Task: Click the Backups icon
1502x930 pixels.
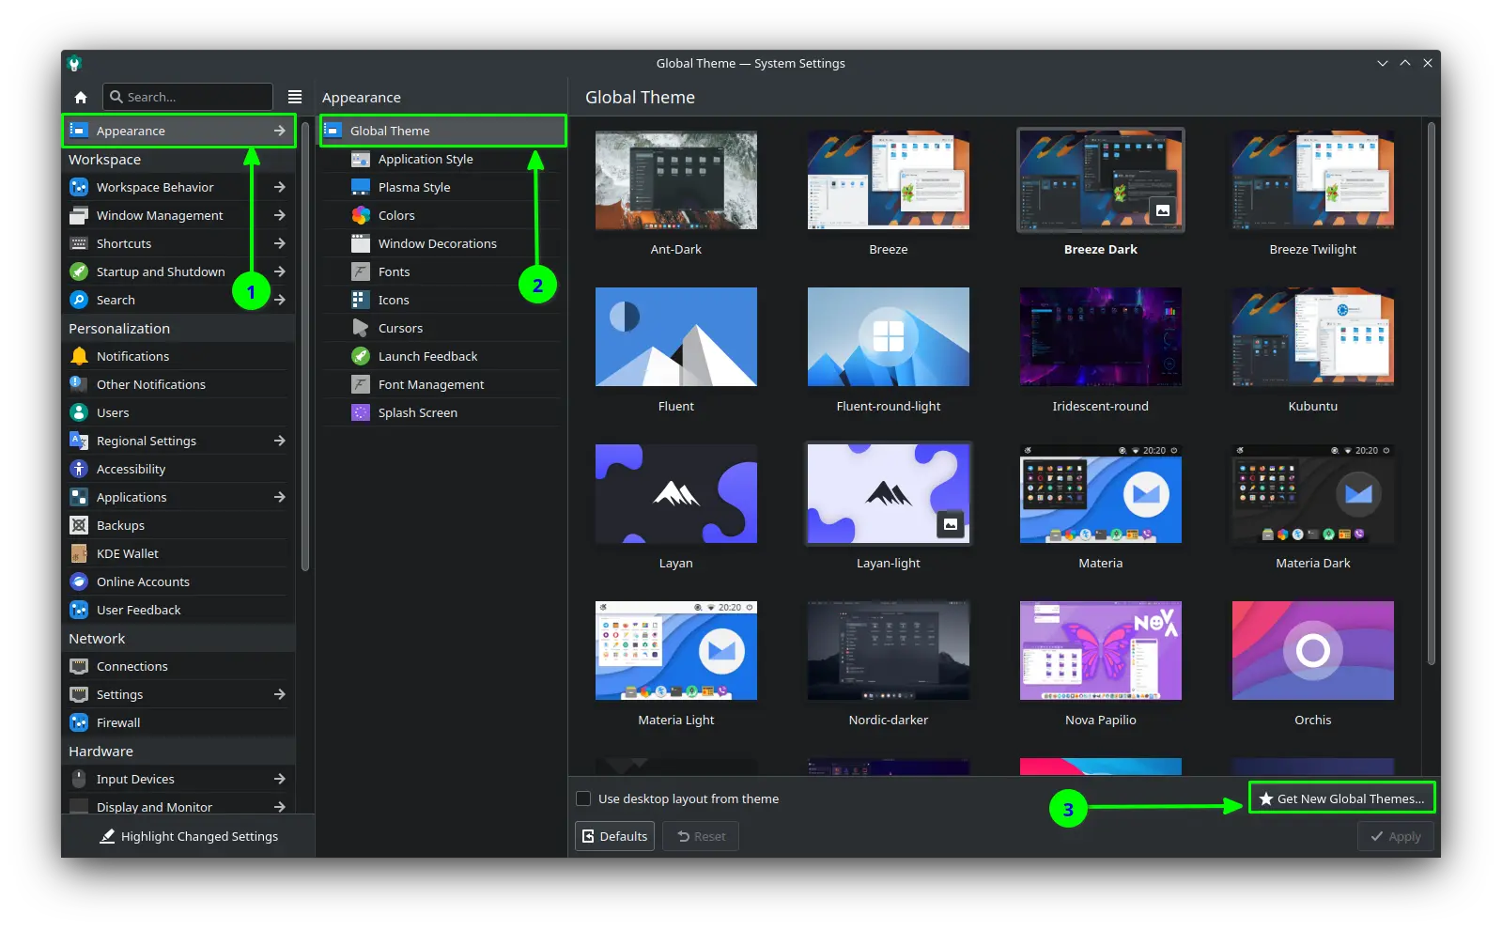Action: click(x=79, y=525)
